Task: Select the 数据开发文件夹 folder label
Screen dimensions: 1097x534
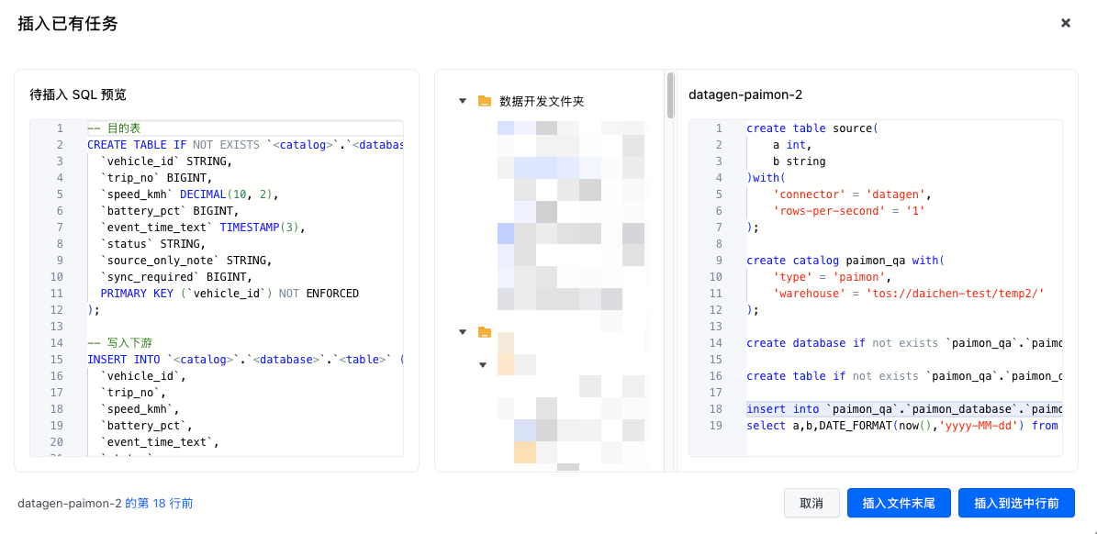Action: [x=542, y=101]
